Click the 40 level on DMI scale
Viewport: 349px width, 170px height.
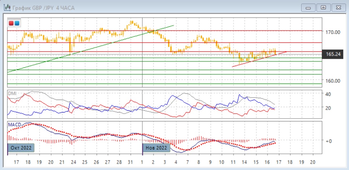click(x=328, y=94)
